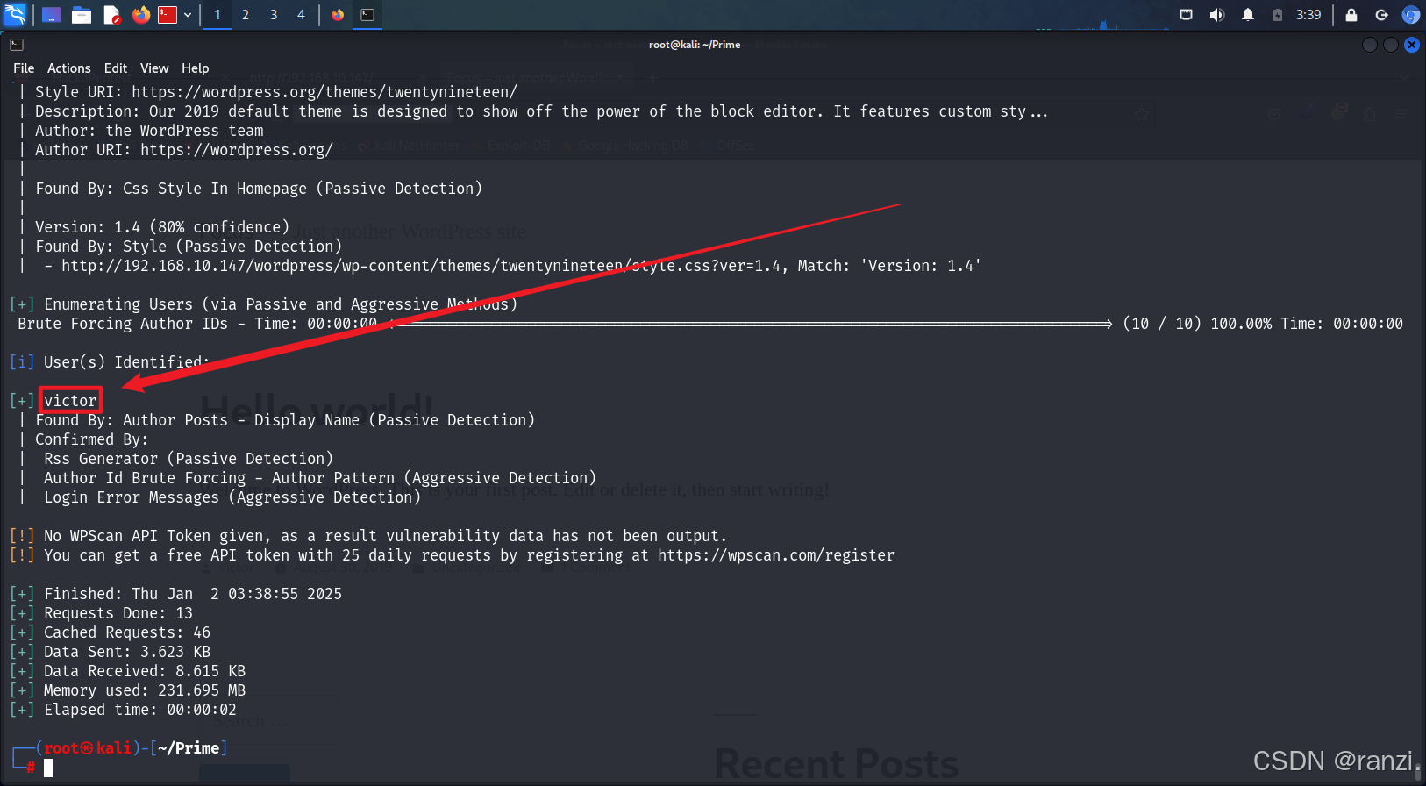This screenshot has height=786, width=1426.
Task: Close the terminal window
Action: click(1412, 45)
